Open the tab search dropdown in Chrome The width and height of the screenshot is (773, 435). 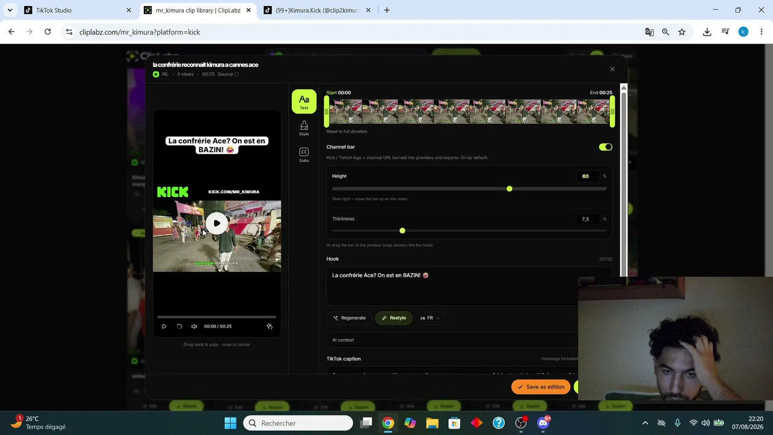tap(10, 10)
